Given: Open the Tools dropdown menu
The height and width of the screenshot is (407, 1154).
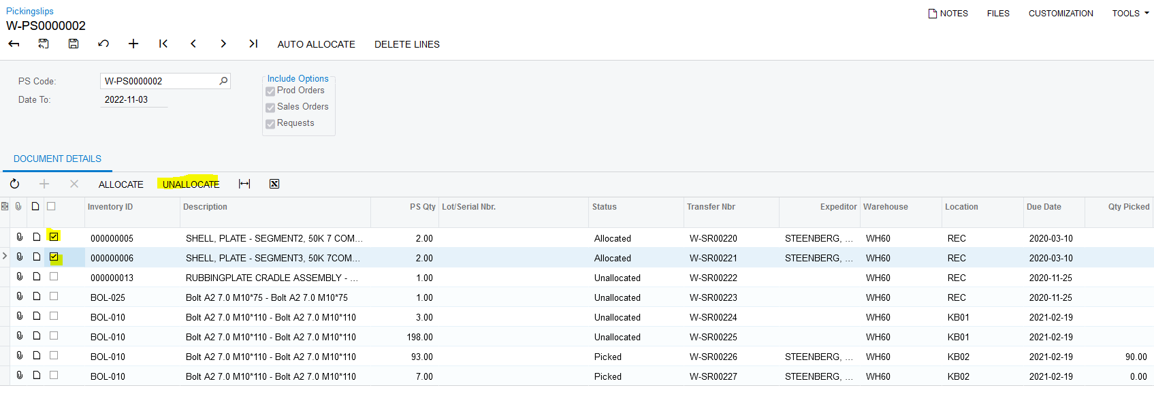Looking at the screenshot, I should [x=1130, y=14].
